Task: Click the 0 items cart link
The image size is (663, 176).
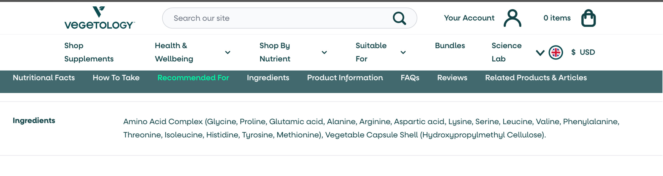Action: click(557, 18)
